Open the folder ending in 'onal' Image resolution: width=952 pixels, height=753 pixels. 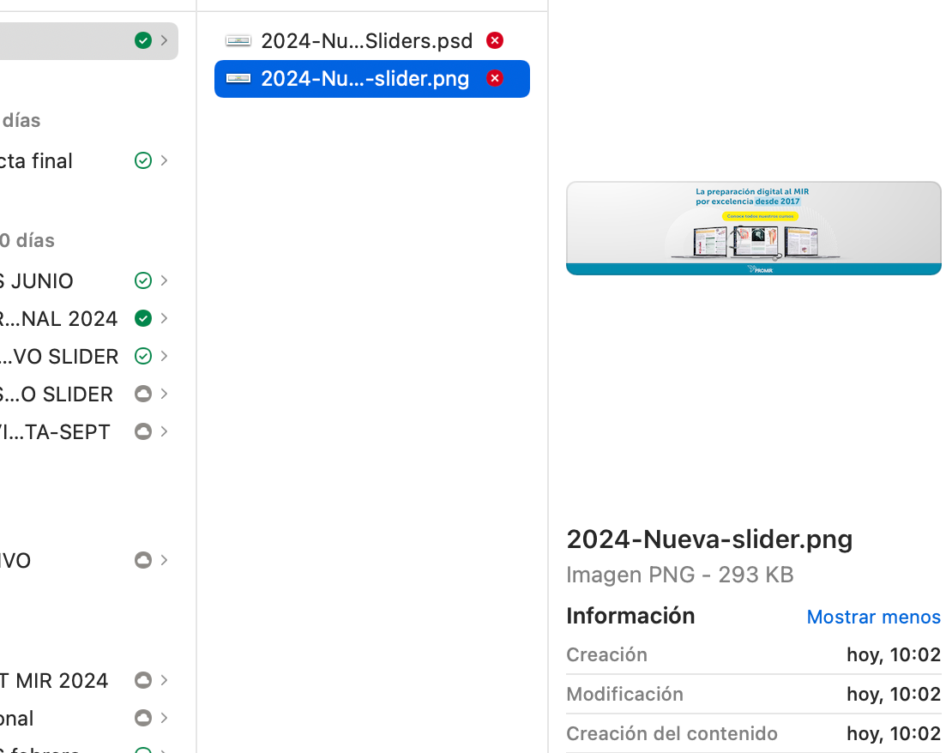tap(17, 719)
